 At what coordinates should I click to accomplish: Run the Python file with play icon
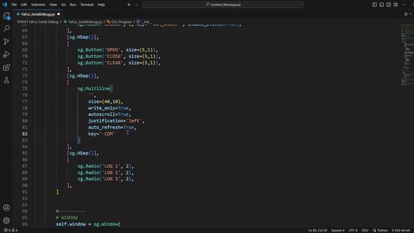(406, 14)
